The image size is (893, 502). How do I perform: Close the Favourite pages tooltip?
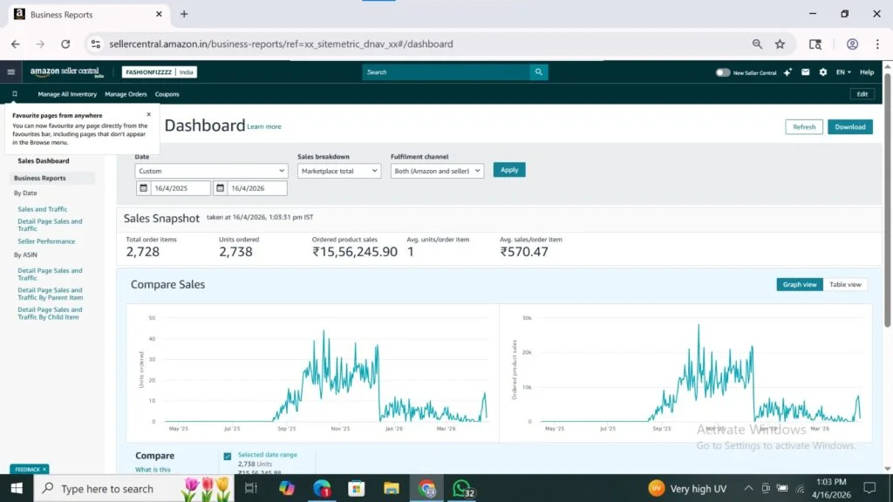coord(148,114)
